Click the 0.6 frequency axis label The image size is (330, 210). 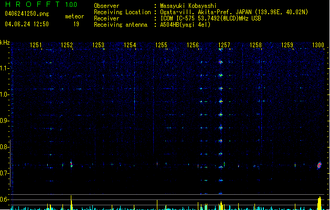(4, 199)
